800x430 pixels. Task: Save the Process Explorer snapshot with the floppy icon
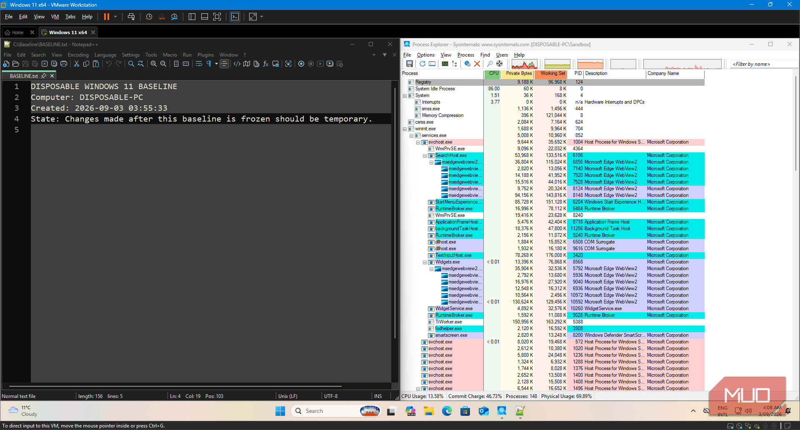click(x=410, y=64)
